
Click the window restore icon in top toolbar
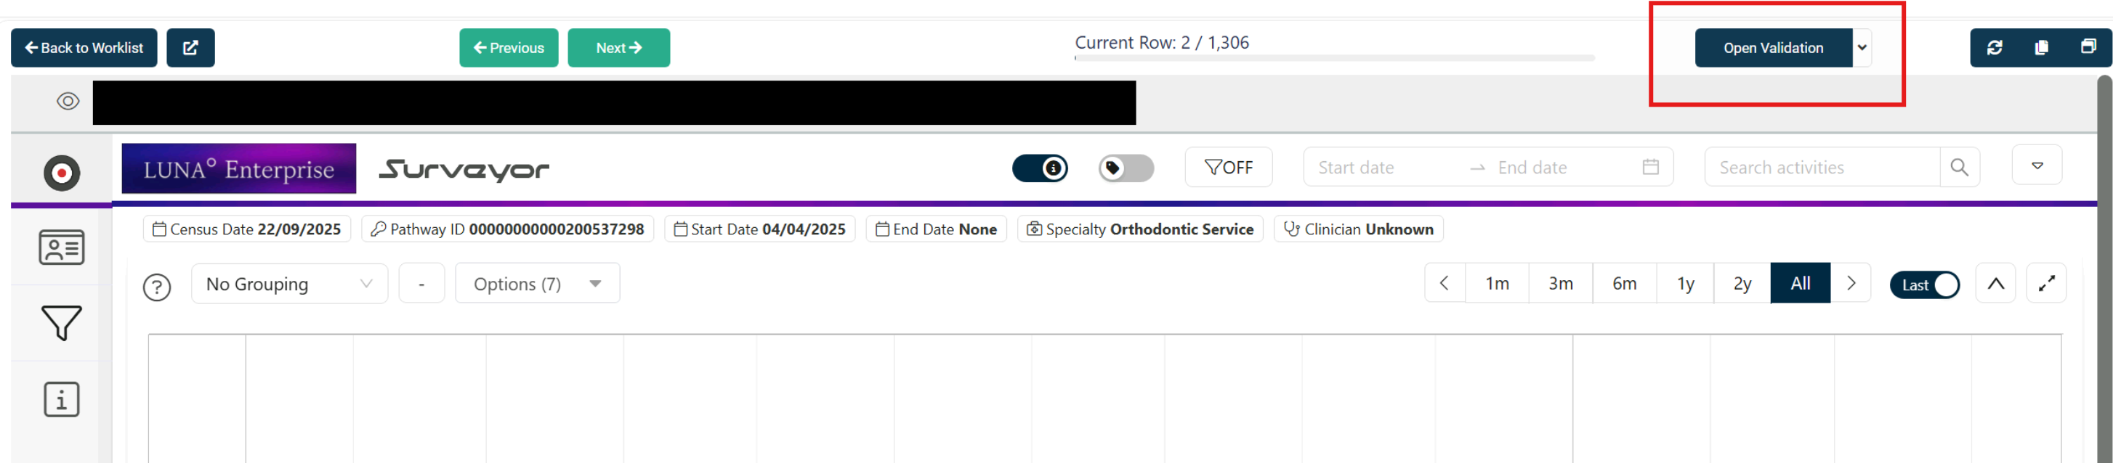2088,47
